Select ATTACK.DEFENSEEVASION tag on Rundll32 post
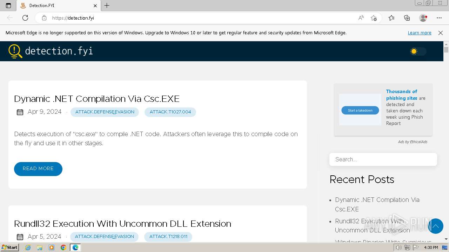Image resolution: width=449 pixels, height=252 pixels. pyautogui.click(x=104, y=237)
